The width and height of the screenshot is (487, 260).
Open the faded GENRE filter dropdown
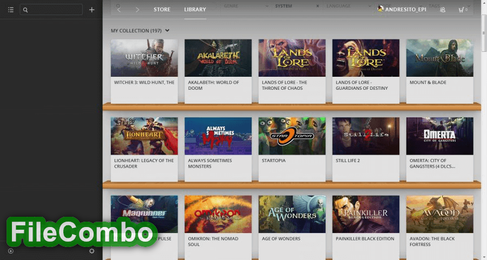(245, 6)
